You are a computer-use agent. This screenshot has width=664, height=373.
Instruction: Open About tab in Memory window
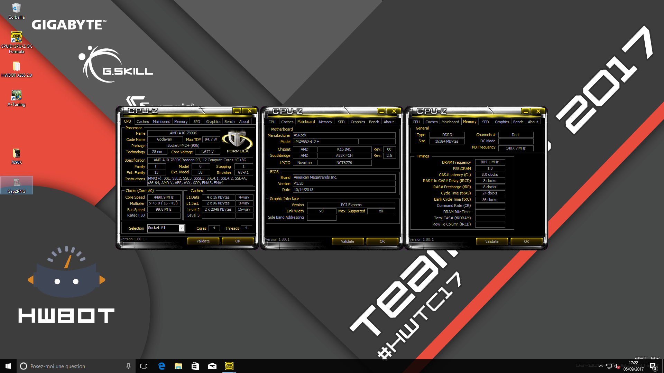click(x=533, y=122)
